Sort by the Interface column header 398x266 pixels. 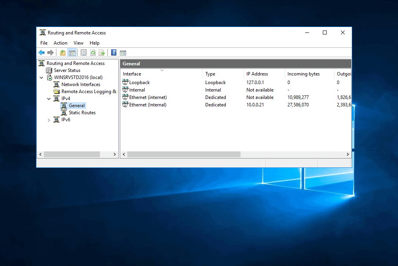[161, 74]
